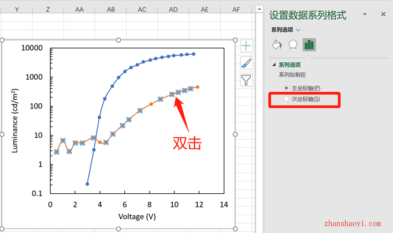Click column header Y
Image resolution: width=393 pixels, height=233 pixels.
click(x=17, y=9)
